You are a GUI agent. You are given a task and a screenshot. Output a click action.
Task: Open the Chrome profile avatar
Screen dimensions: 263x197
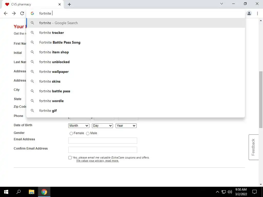(x=249, y=13)
